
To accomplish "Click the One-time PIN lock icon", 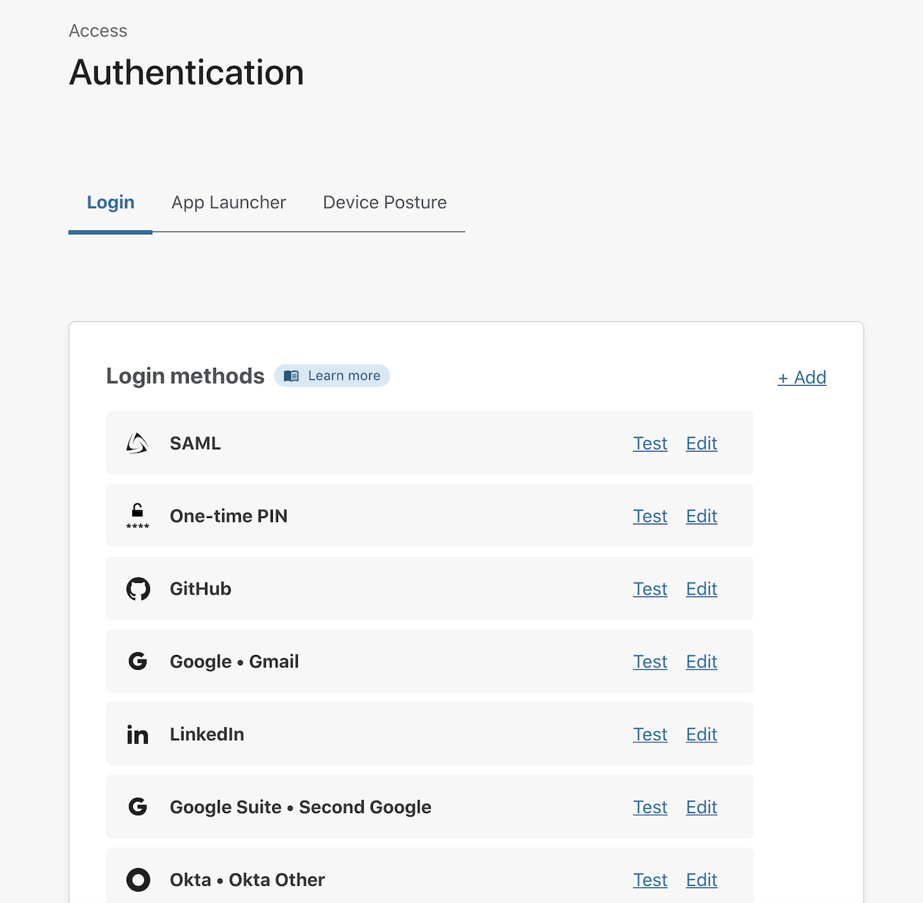I will coord(137,516).
